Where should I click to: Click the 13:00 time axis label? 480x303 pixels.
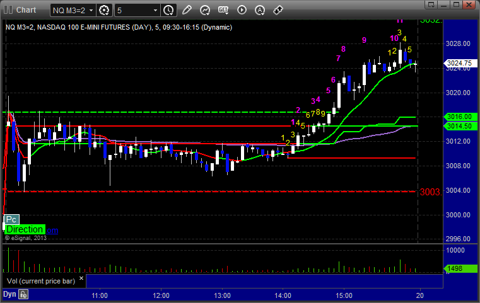(222, 295)
